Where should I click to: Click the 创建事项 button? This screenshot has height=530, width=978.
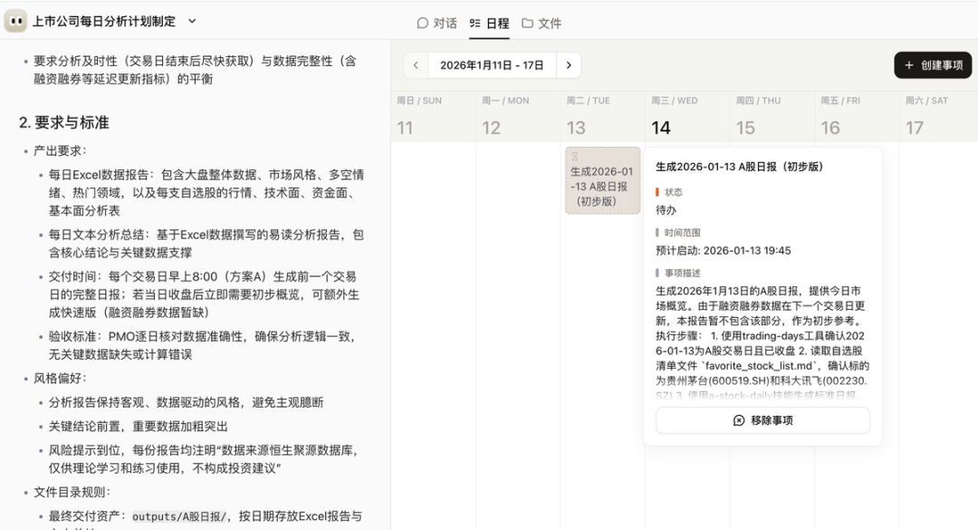(x=933, y=65)
